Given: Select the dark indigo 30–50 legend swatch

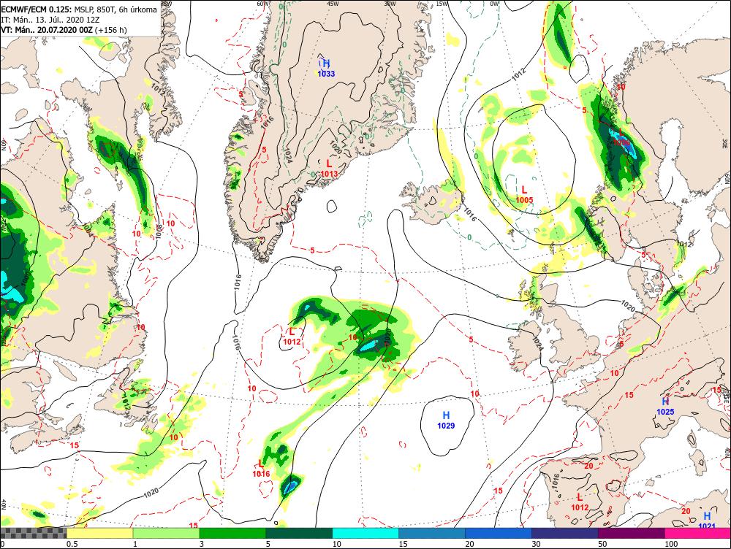Looking at the screenshot, I should [x=564, y=533].
